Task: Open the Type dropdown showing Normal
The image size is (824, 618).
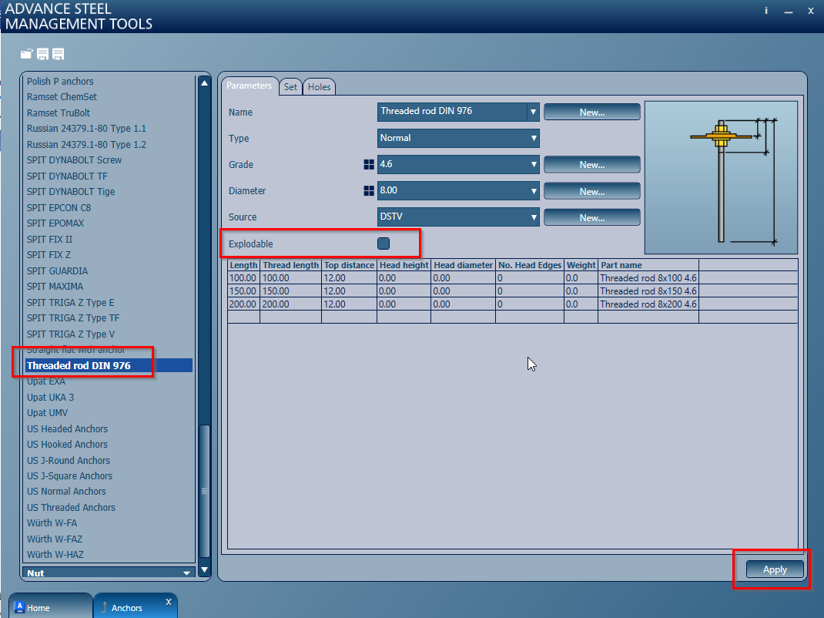Action: [x=458, y=139]
